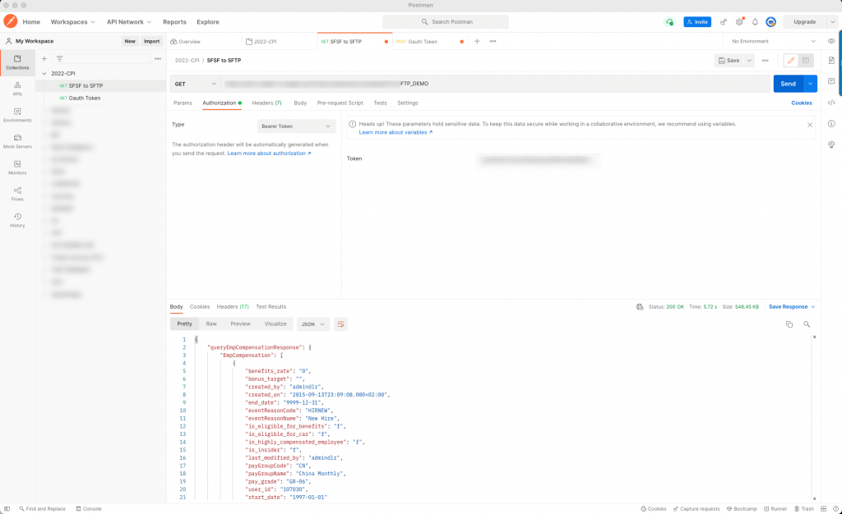Open the comments icon in right sidebar
This screenshot has width=842, height=514.
(831, 81)
